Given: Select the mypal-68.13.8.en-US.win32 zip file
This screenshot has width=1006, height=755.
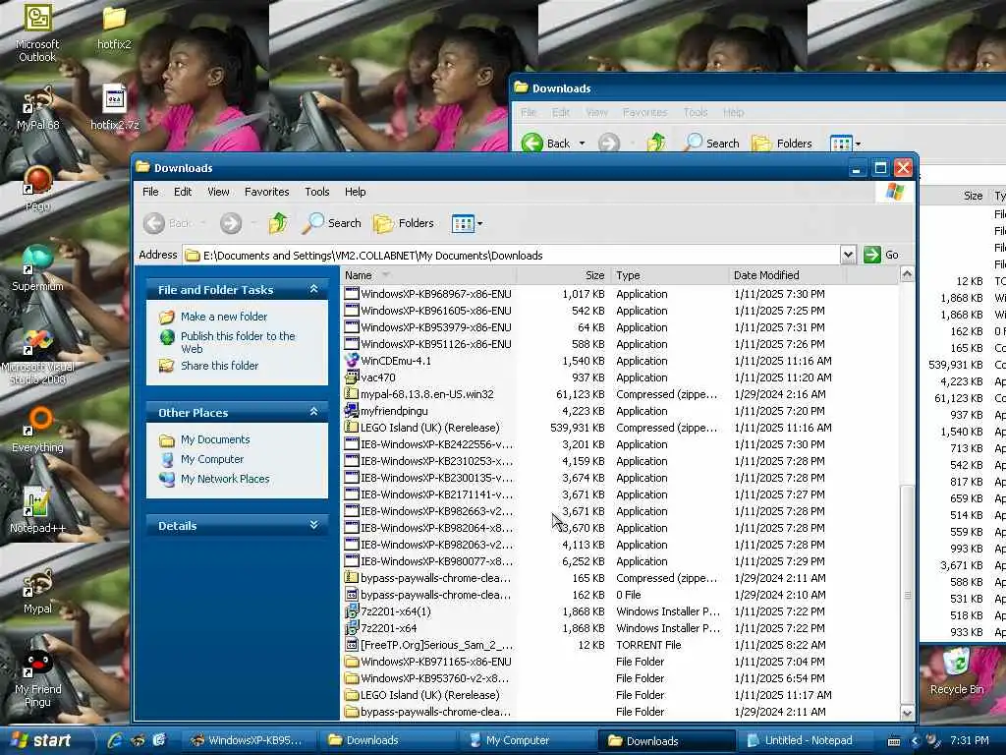Looking at the screenshot, I should click(427, 394).
